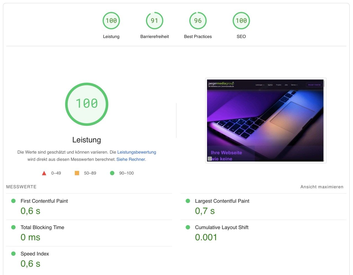353x275 pixels.
Task: Click the Best Practices category label
Action: point(198,36)
